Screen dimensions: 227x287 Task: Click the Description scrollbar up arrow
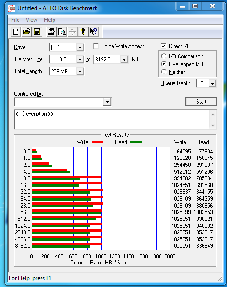(x=213, y=114)
